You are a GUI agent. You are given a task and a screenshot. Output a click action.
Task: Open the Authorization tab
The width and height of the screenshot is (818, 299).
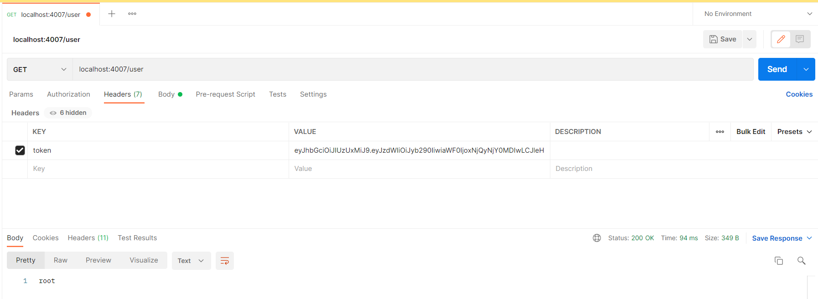tap(68, 94)
